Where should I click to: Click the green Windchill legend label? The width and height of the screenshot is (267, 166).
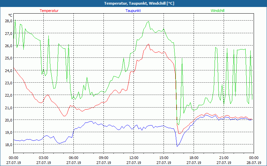[218, 11]
